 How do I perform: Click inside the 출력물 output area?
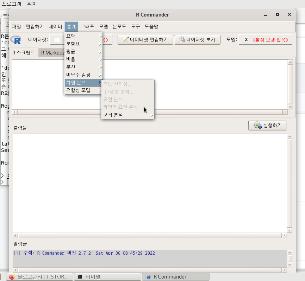tap(150, 183)
